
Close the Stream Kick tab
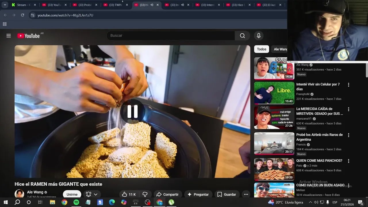pyautogui.click(x=35, y=5)
